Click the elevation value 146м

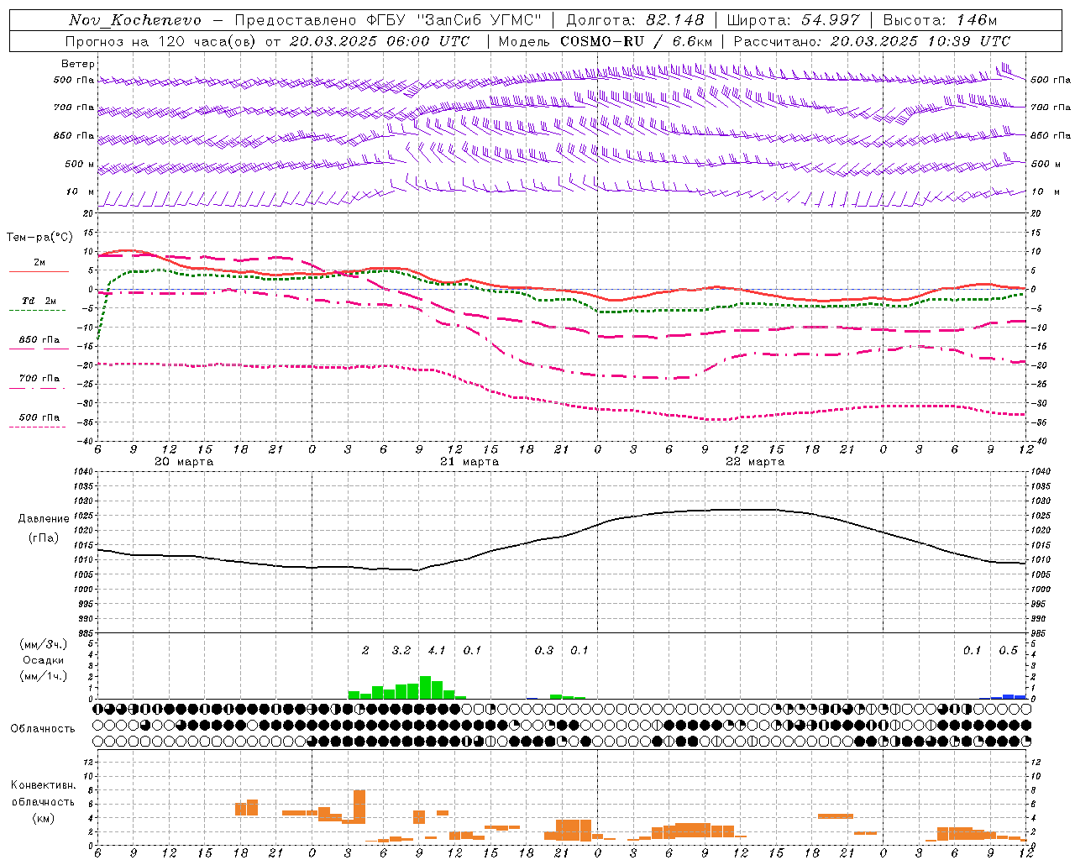(x=977, y=20)
